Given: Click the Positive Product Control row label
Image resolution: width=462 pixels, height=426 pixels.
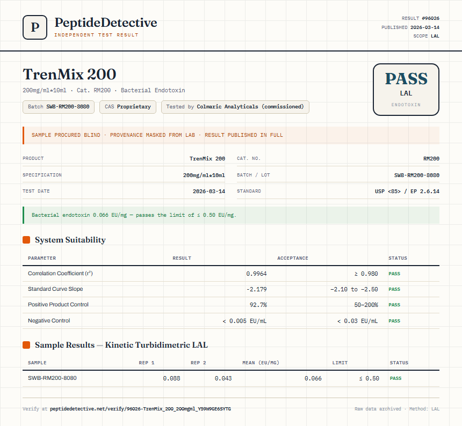Looking at the screenshot, I should click(58, 305).
